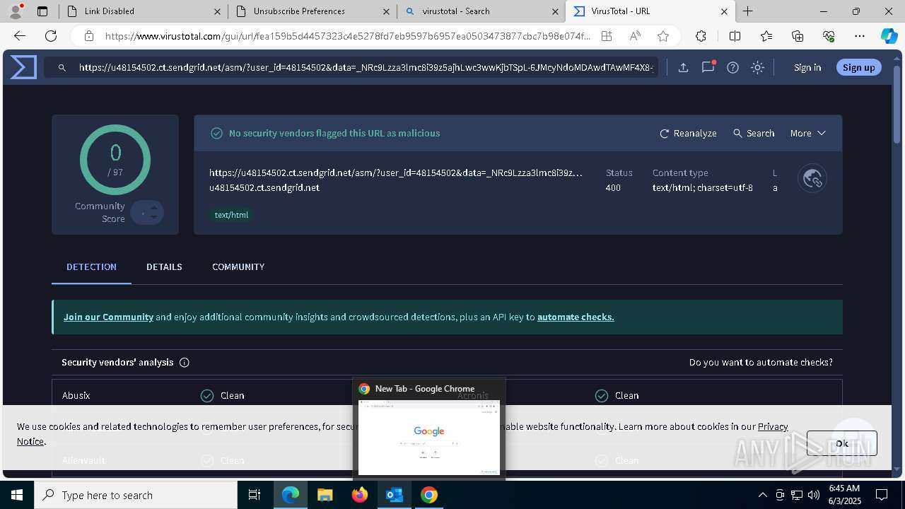
Task: Open Firefox from taskbar
Action: point(359,495)
